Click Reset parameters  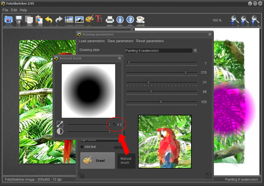pyautogui.click(x=150, y=41)
